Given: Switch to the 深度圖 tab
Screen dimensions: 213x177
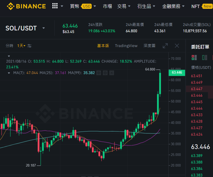Looking at the screenshot, I should coord(149,46).
